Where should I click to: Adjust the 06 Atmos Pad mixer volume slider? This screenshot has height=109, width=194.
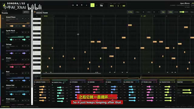[x=132, y=87]
